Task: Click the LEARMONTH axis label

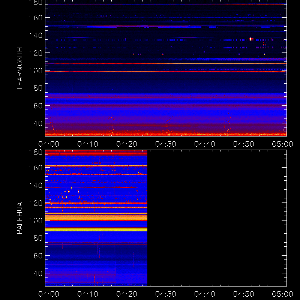Action: click(19, 68)
